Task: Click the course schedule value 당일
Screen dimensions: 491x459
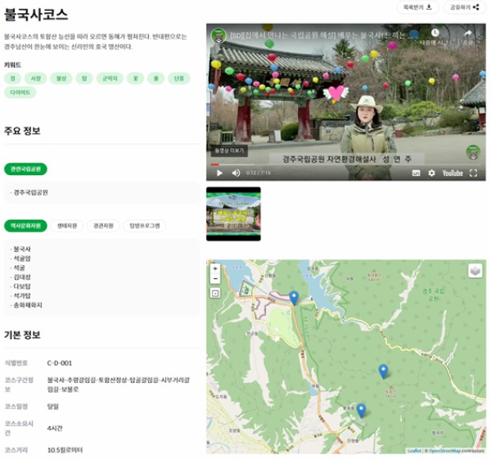Action: click(53, 407)
